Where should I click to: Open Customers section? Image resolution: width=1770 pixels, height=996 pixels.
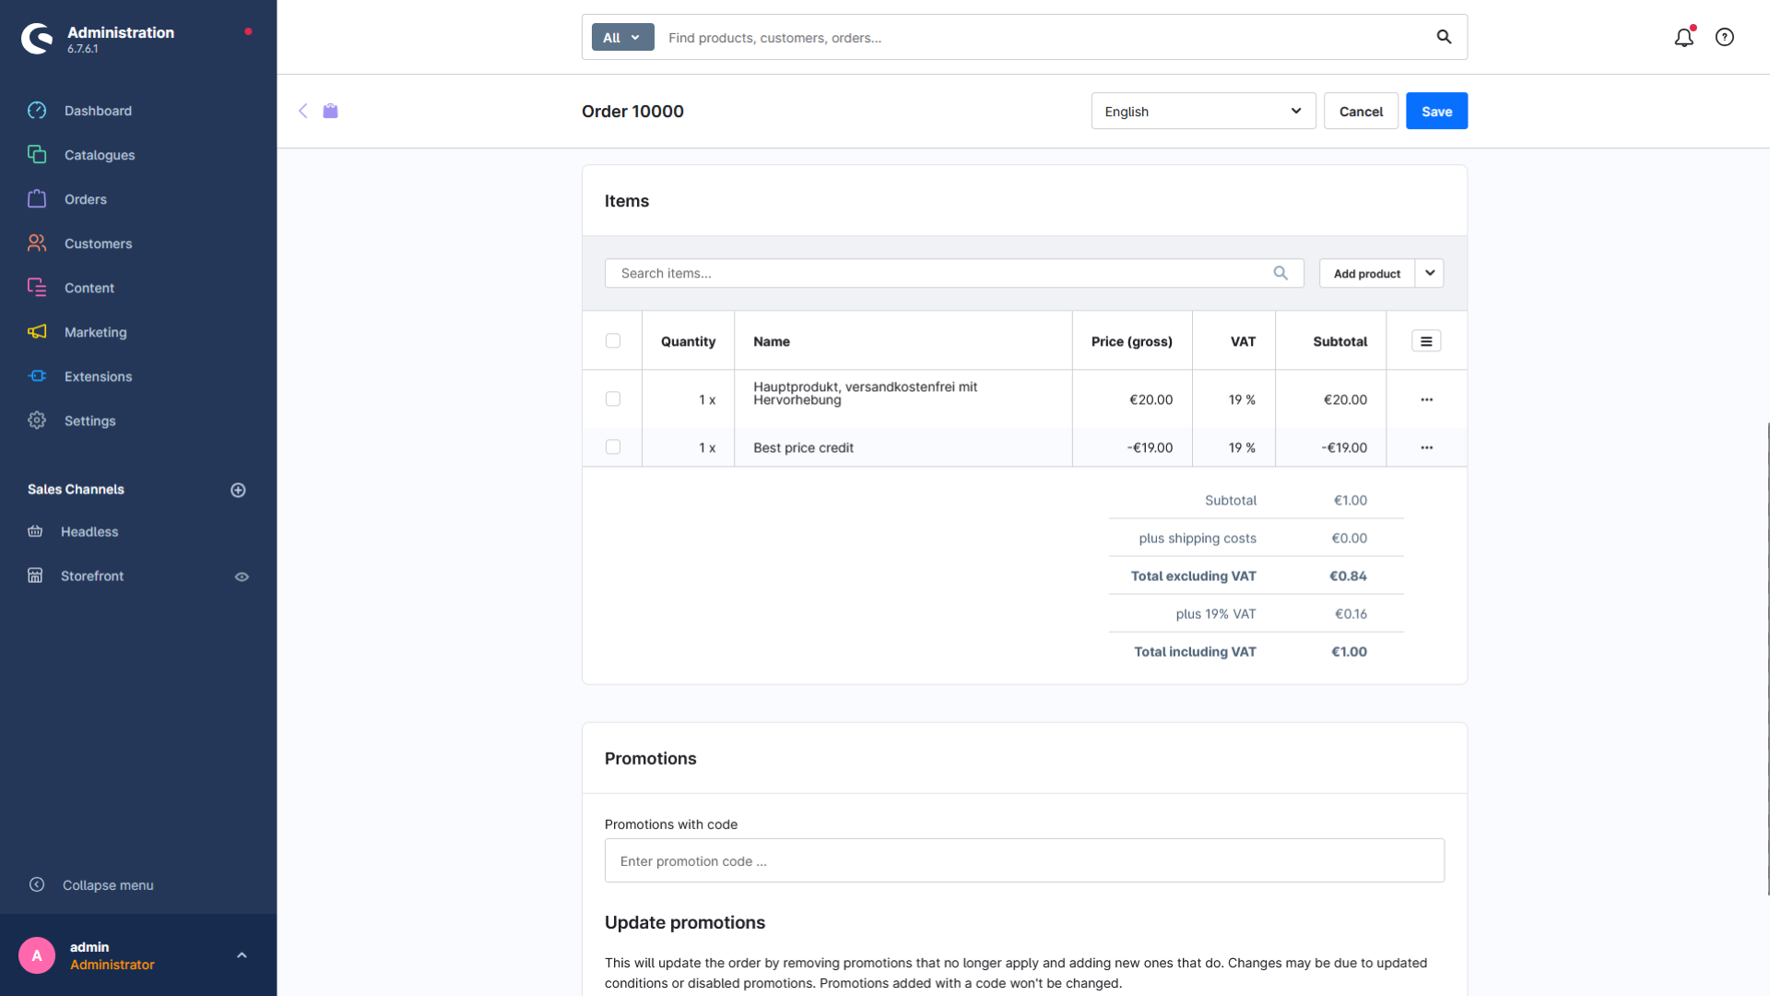point(98,243)
